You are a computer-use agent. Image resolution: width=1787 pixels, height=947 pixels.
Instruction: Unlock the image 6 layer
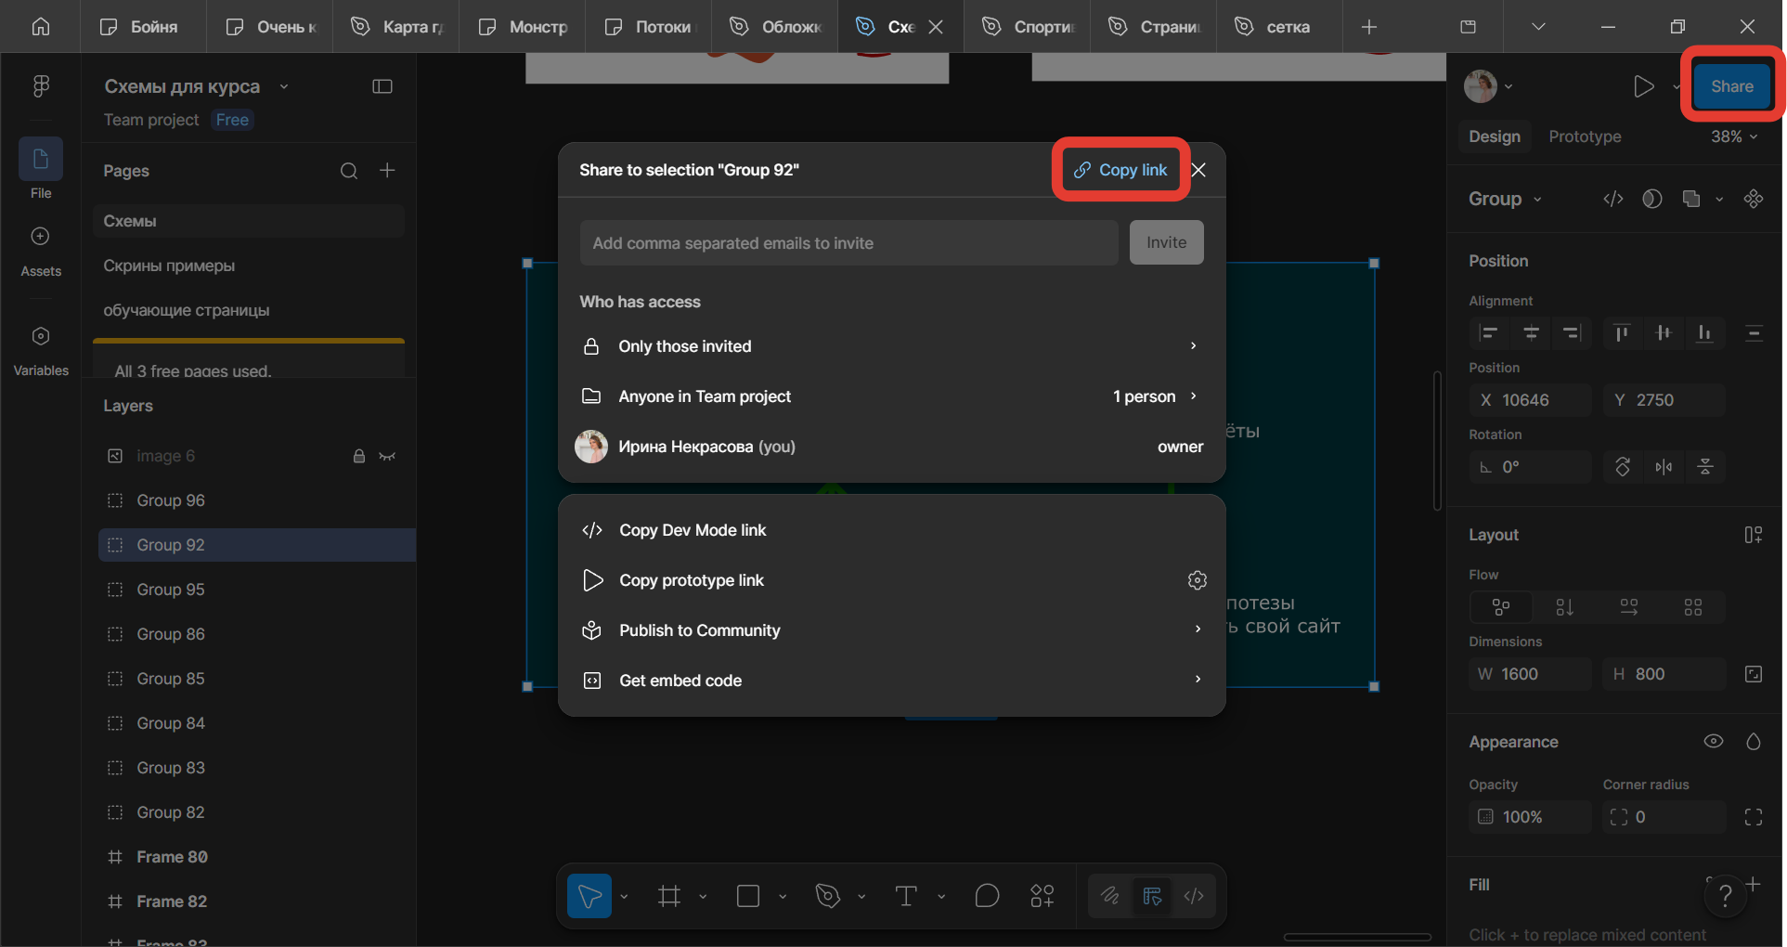click(x=359, y=456)
